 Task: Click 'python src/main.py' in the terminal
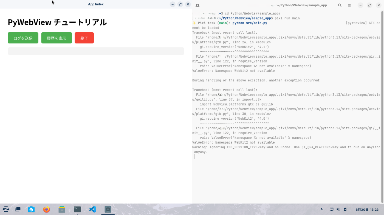pos(250,23)
